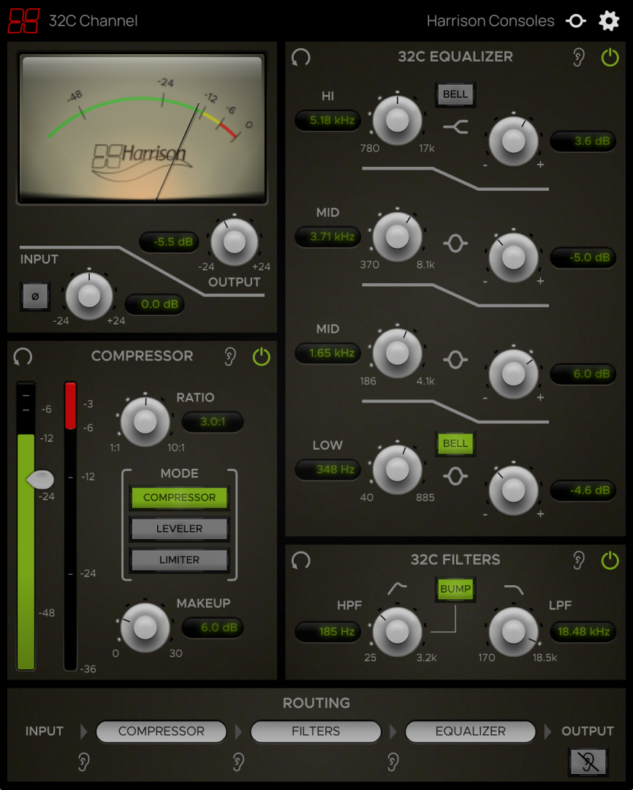Click the ear icon after routing COMPRESSOR
The height and width of the screenshot is (790, 633).
click(x=238, y=761)
